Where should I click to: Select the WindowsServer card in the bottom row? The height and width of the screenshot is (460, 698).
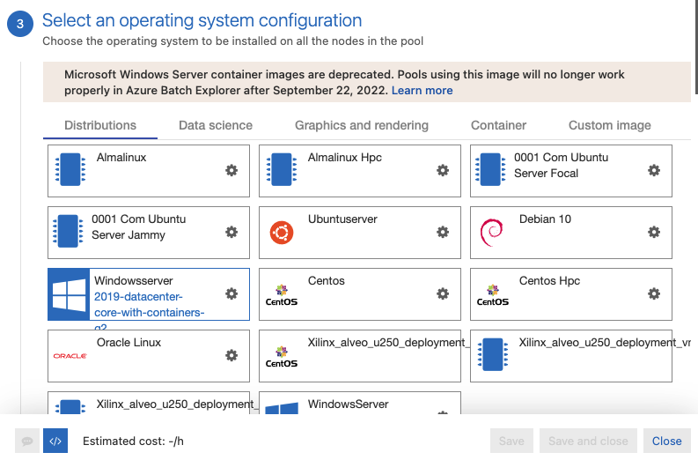click(360, 403)
